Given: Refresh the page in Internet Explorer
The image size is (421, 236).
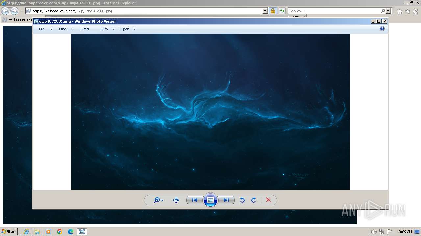Looking at the screenshot, I should [x=282, y=11].
